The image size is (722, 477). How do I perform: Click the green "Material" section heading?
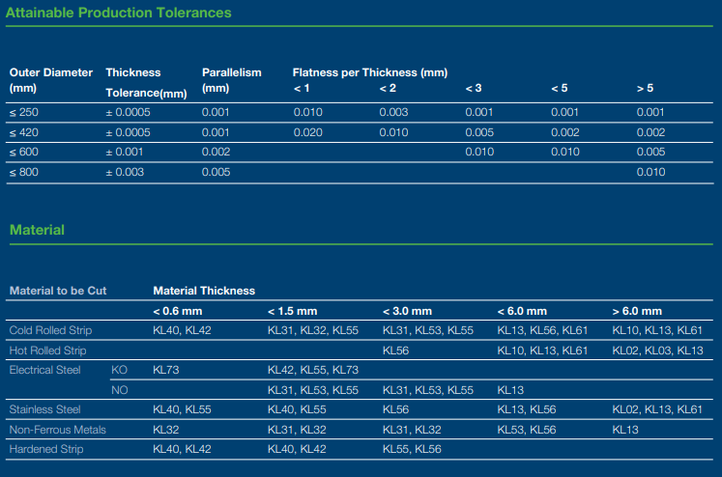click(x=37, y=230)
